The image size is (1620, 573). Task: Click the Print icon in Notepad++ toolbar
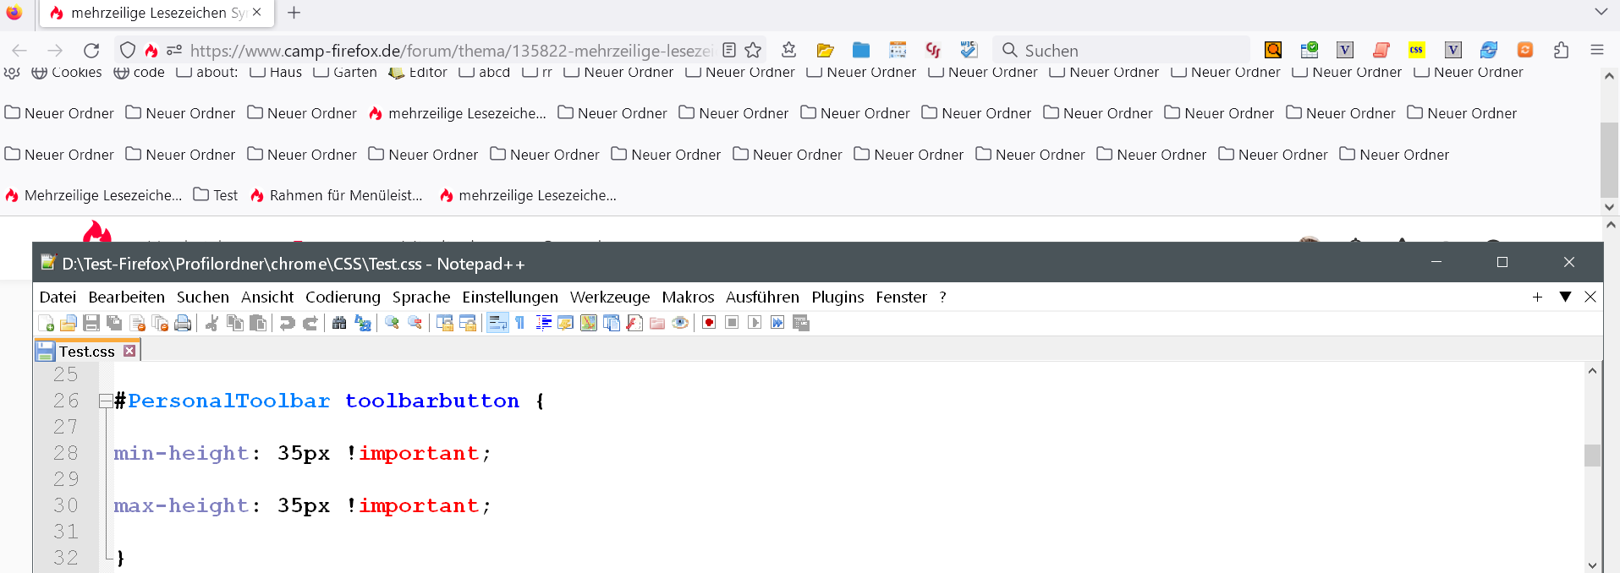tap(183, 323)
